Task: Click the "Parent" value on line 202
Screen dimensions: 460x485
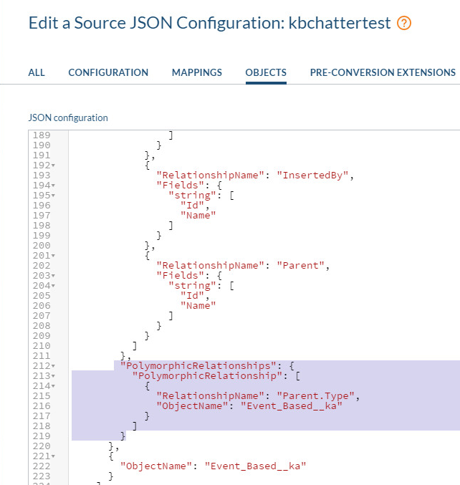Action: 300,266
